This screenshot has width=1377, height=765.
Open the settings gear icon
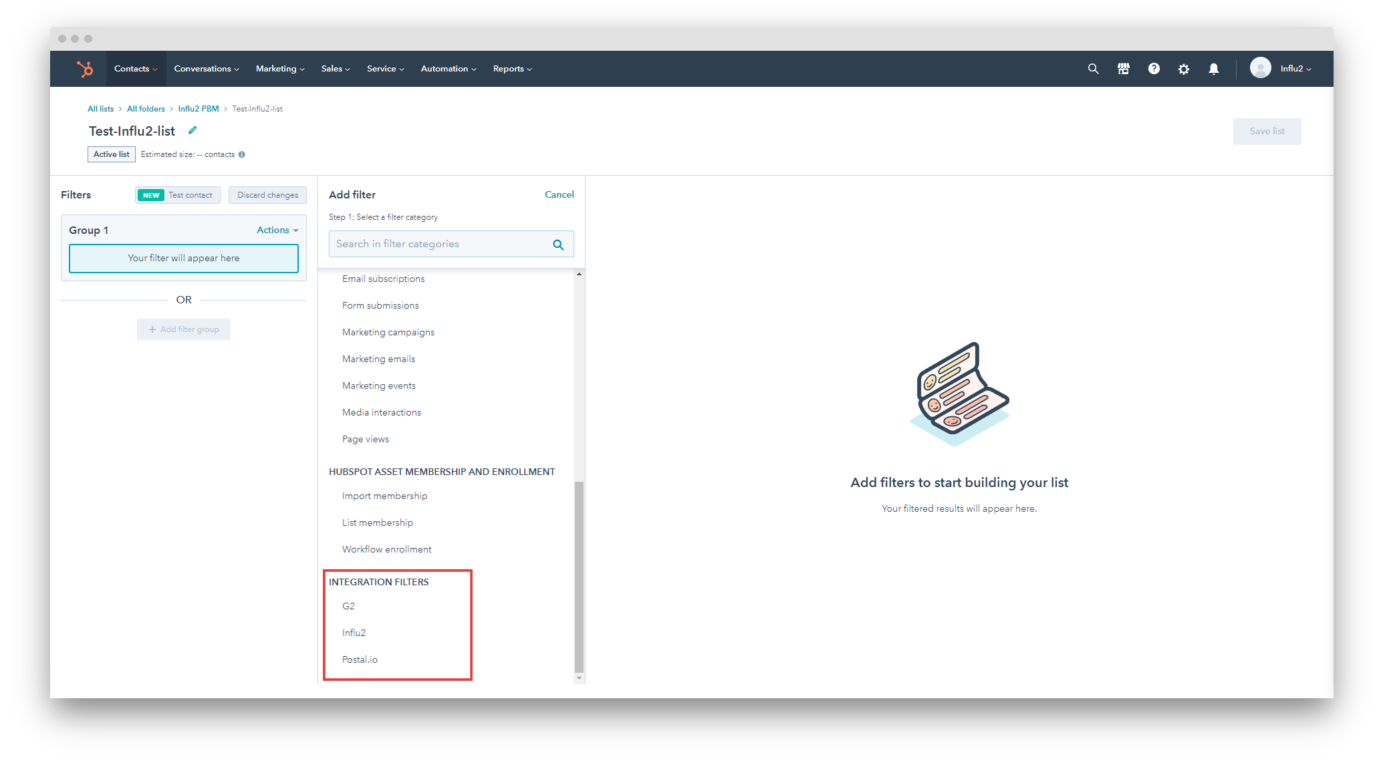click(1183, 69)
